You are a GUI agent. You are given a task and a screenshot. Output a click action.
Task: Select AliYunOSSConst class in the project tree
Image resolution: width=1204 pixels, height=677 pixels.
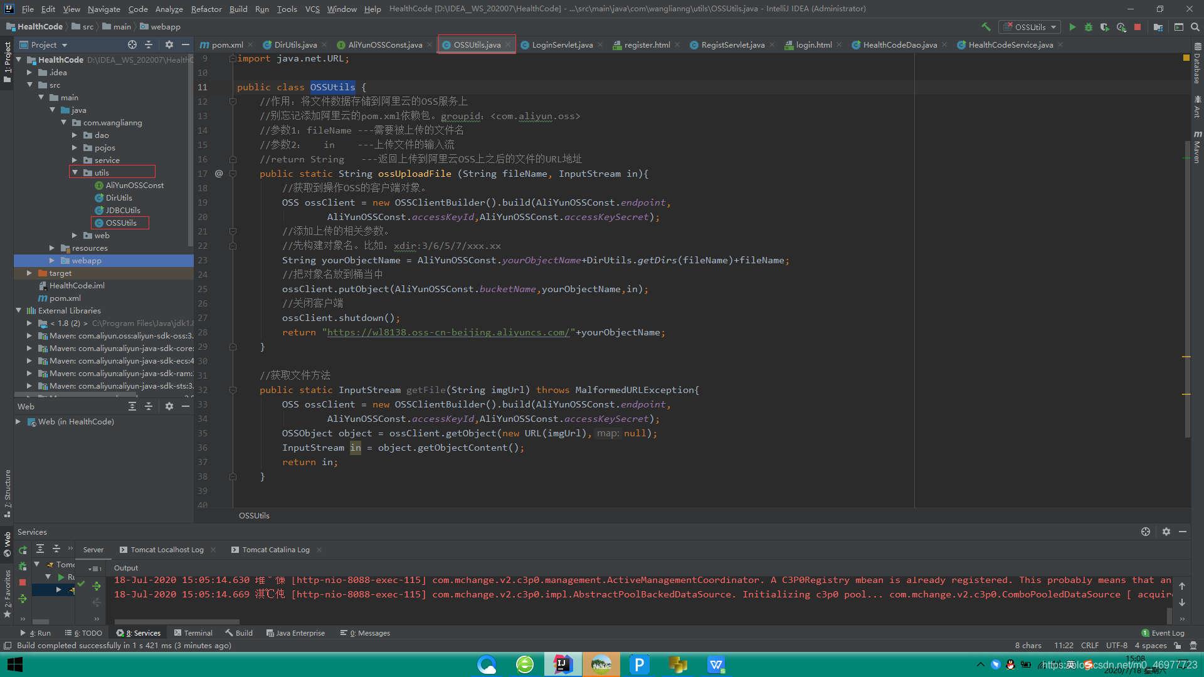134,185
